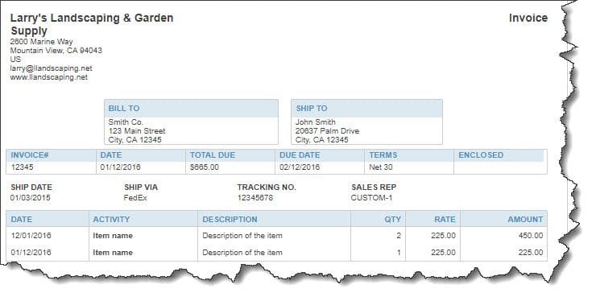The image size is (596, 301).
Task: Click the Smith Co. billing name
Action: click(126, 122)
